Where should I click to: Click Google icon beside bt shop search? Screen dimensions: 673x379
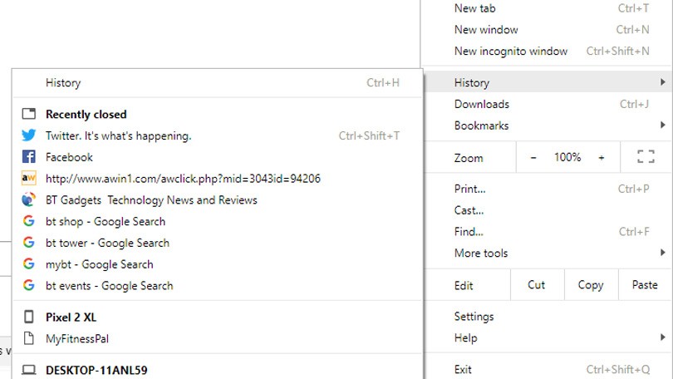[x=29, y=222]
